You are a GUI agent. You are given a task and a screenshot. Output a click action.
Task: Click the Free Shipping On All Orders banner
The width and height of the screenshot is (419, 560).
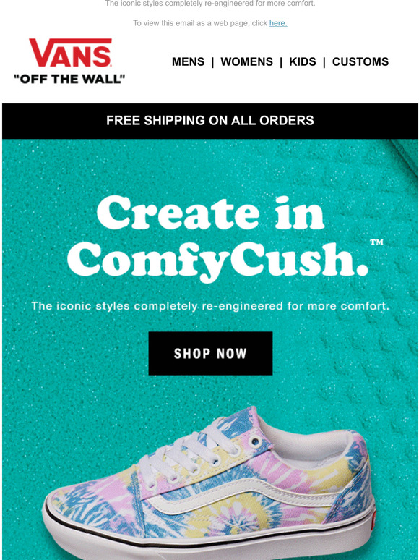210,121
